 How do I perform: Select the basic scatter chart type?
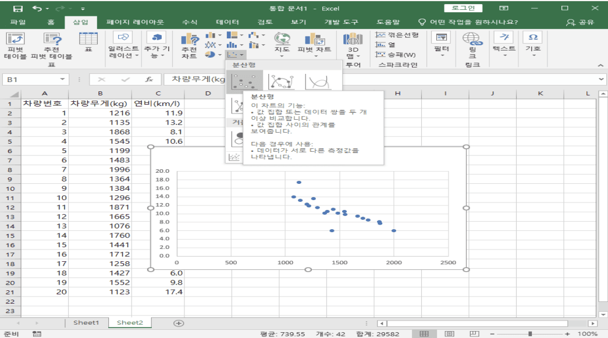[243, 82]
